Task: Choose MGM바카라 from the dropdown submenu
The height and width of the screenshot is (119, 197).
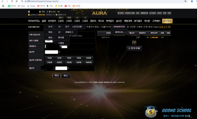Action: click(x=119, y=27)
